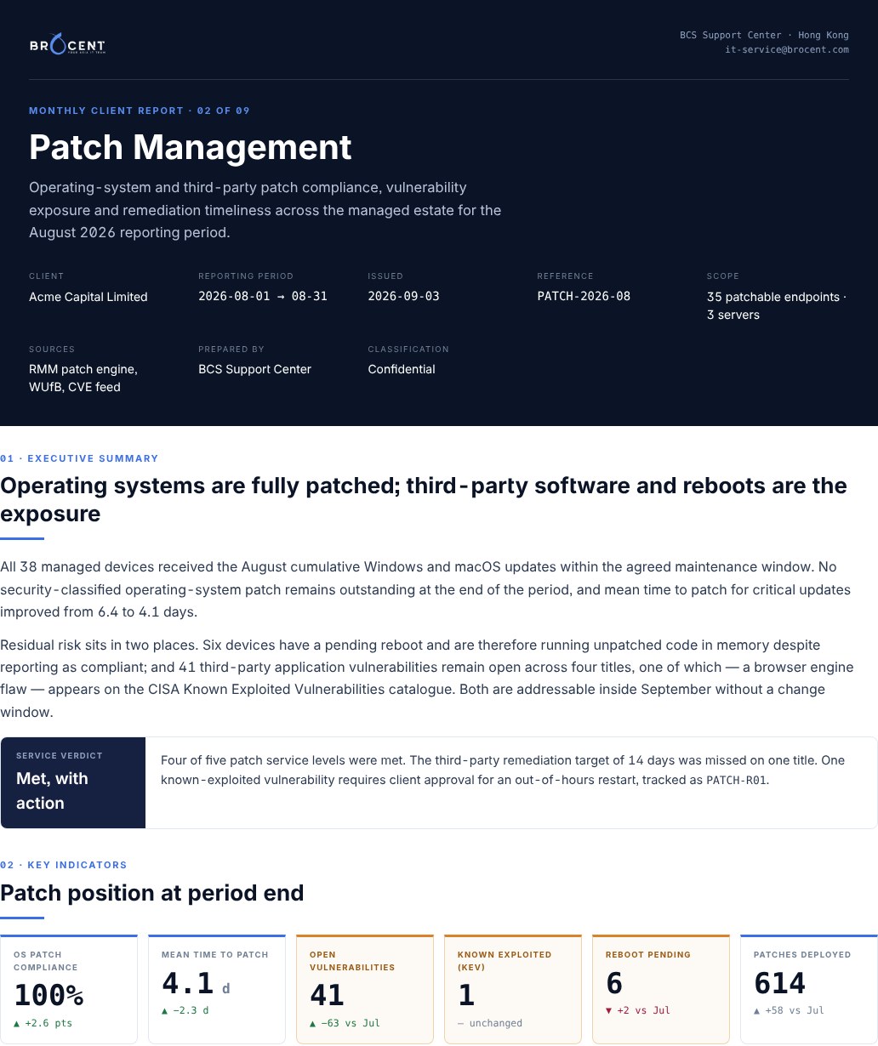Select the classification value Confidential
This screenshot has width=878, height=1046.
[x=402, y=369]
